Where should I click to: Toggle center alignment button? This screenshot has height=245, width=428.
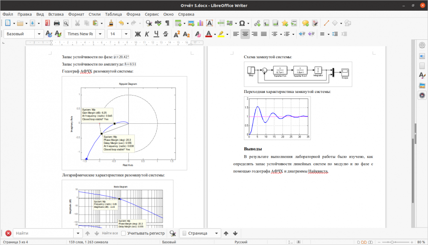point(245,34)
